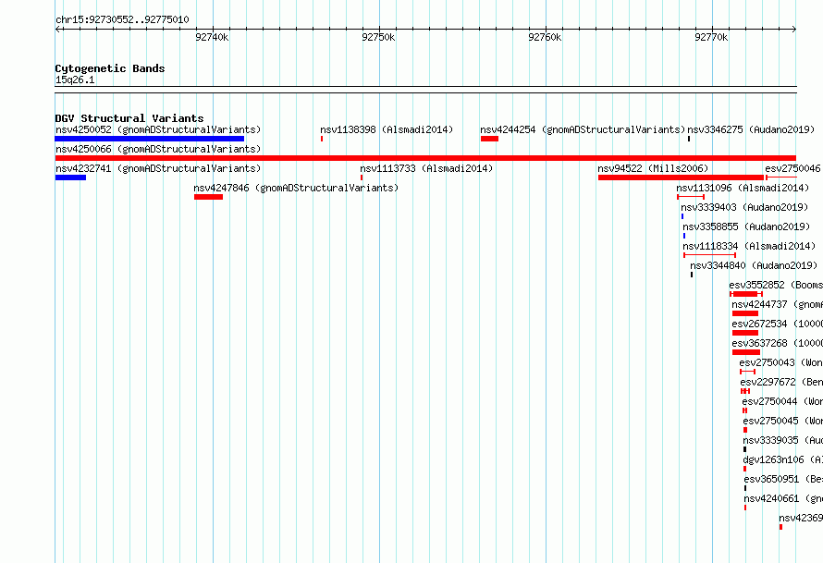Click the 92760k ruler tick label
Viewport: 823px width, 563px height.
tap(545, 37)
